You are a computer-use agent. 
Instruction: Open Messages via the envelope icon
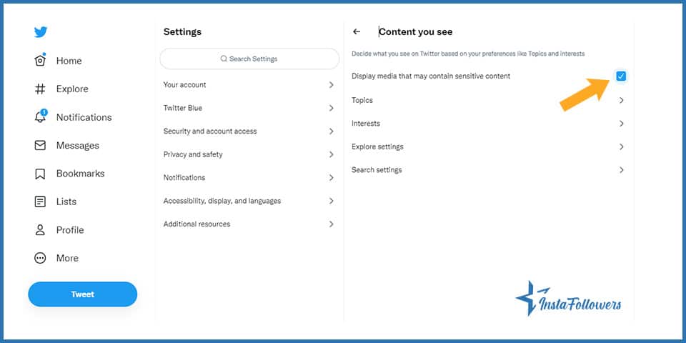point(40,145)
